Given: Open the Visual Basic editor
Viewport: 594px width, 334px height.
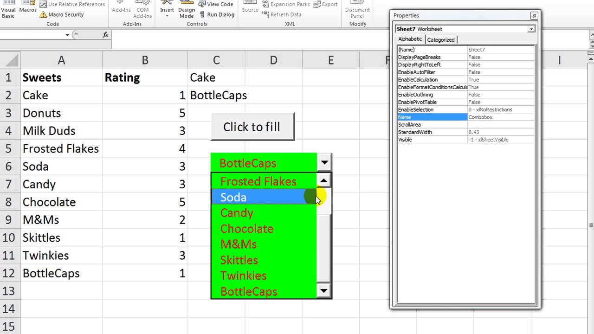Looking at the screenshot, I should [x=8, y=9].
